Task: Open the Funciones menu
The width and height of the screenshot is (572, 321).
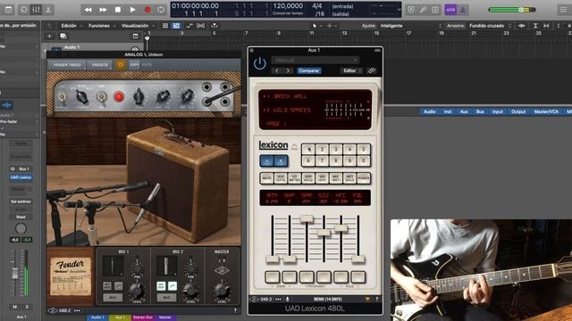Action: pyautogui.click(x=101, y=26)
